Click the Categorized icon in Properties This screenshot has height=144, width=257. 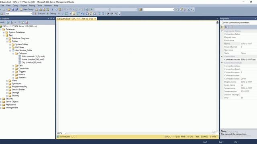(x=222, y=27)
